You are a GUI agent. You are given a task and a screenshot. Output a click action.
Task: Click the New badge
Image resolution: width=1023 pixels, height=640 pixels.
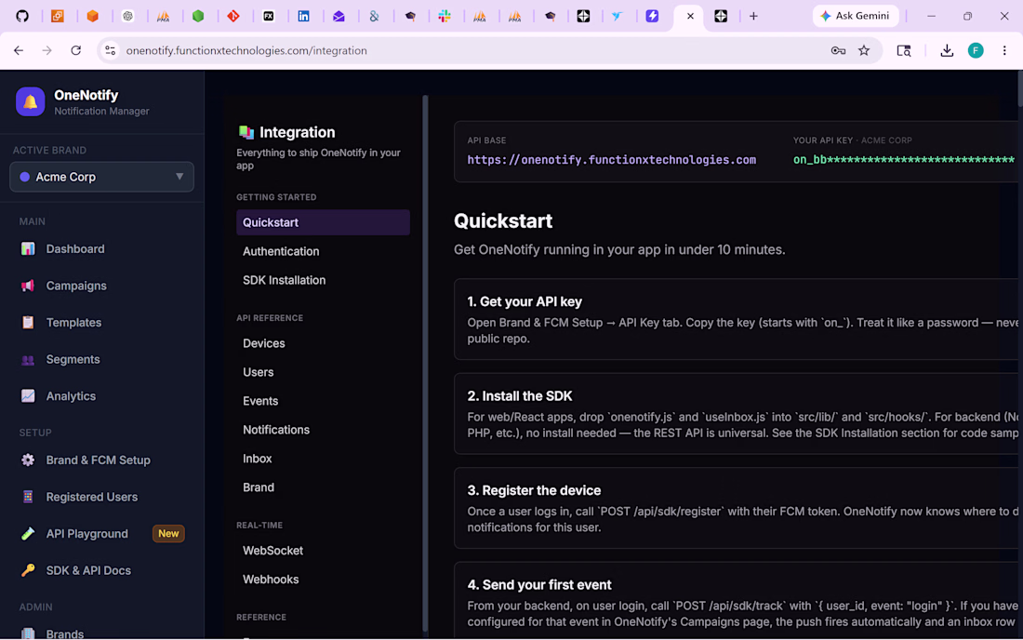(168, 534)
